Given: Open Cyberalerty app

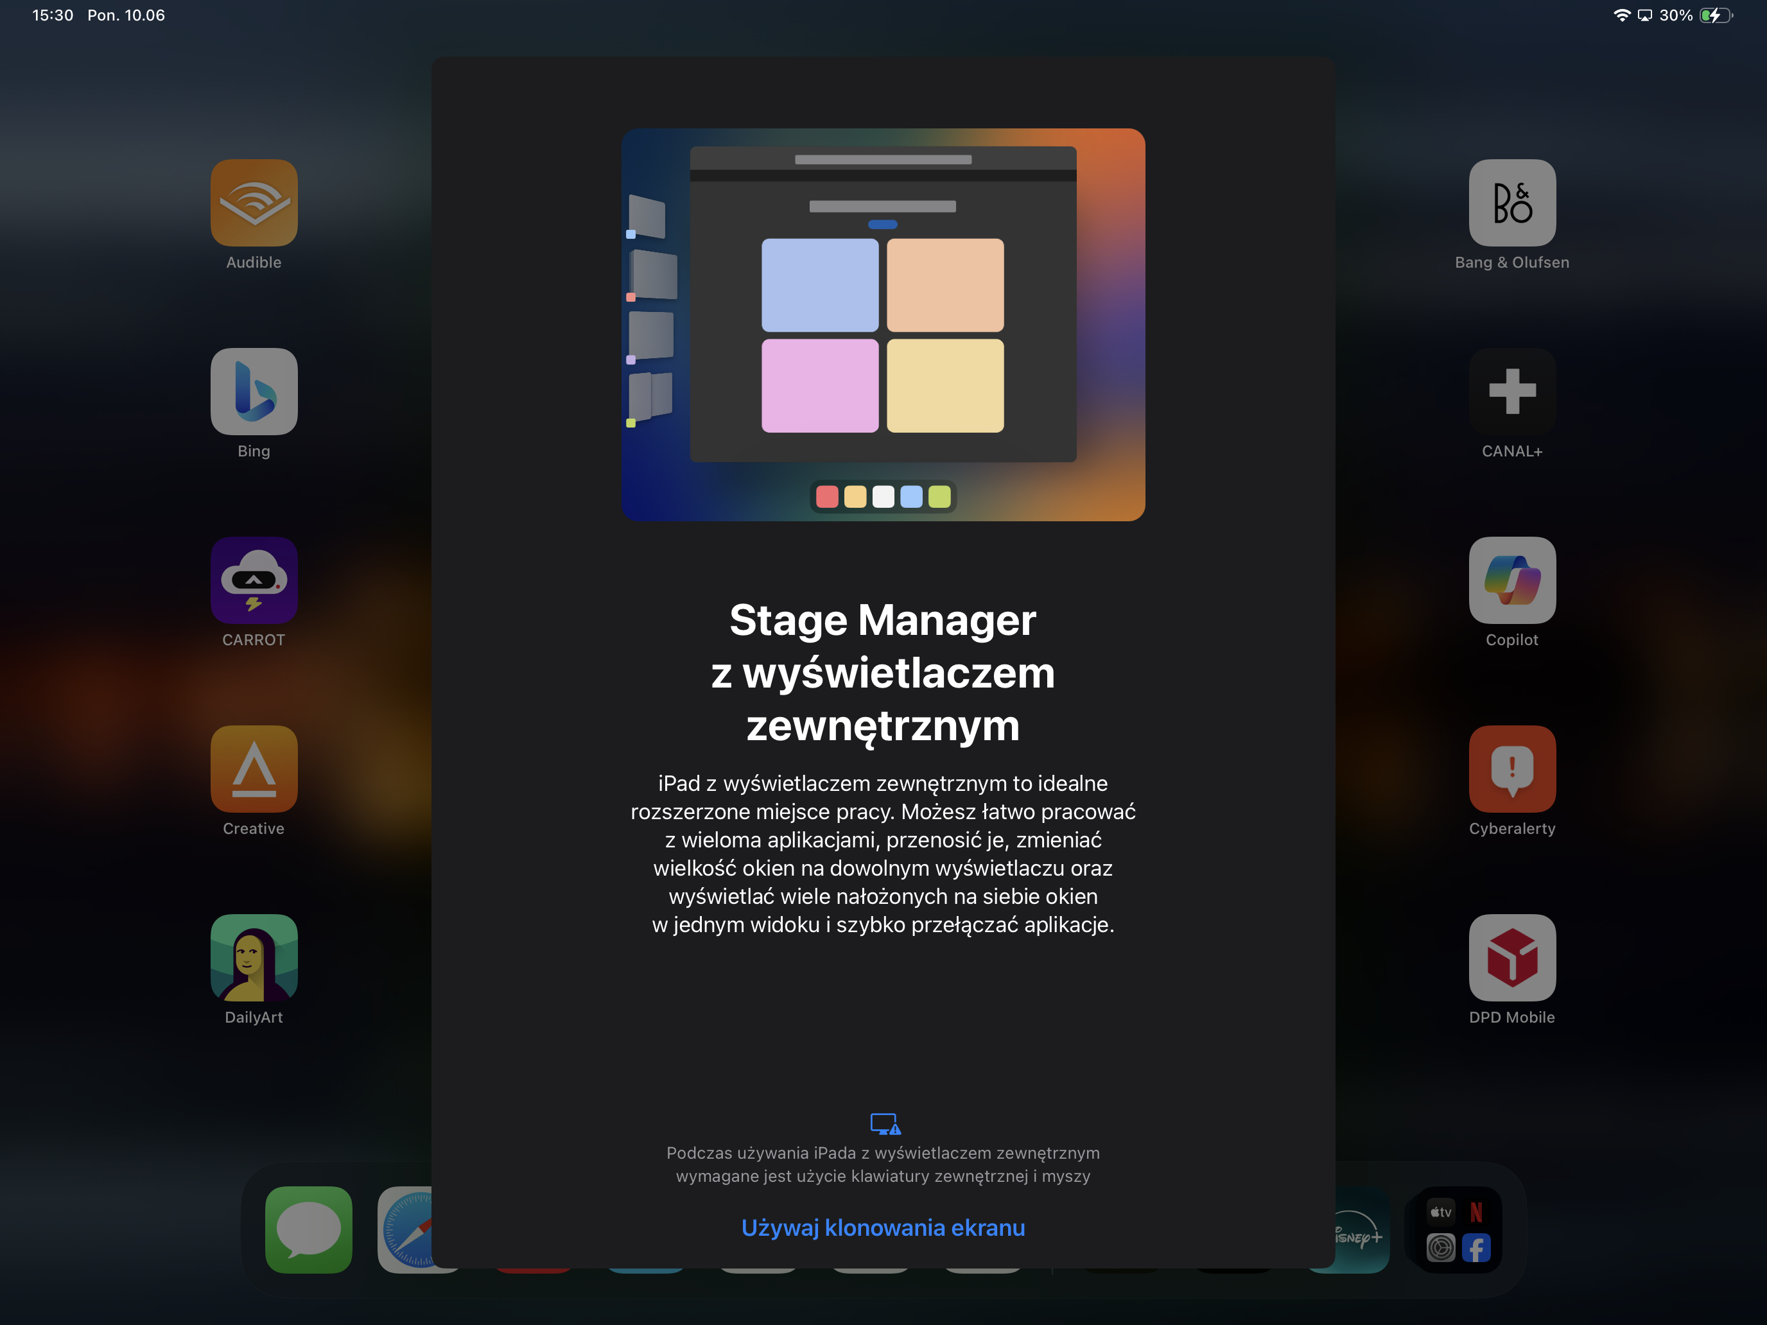Looking at the screenshot, I should coord(1511,768).
